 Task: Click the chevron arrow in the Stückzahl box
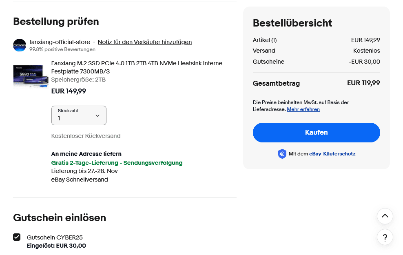click(97, 116)
